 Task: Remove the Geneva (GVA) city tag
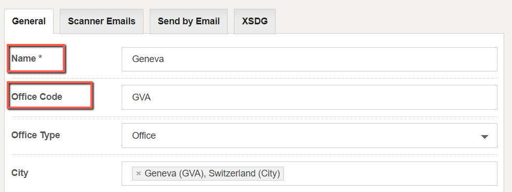click(138, 173)
